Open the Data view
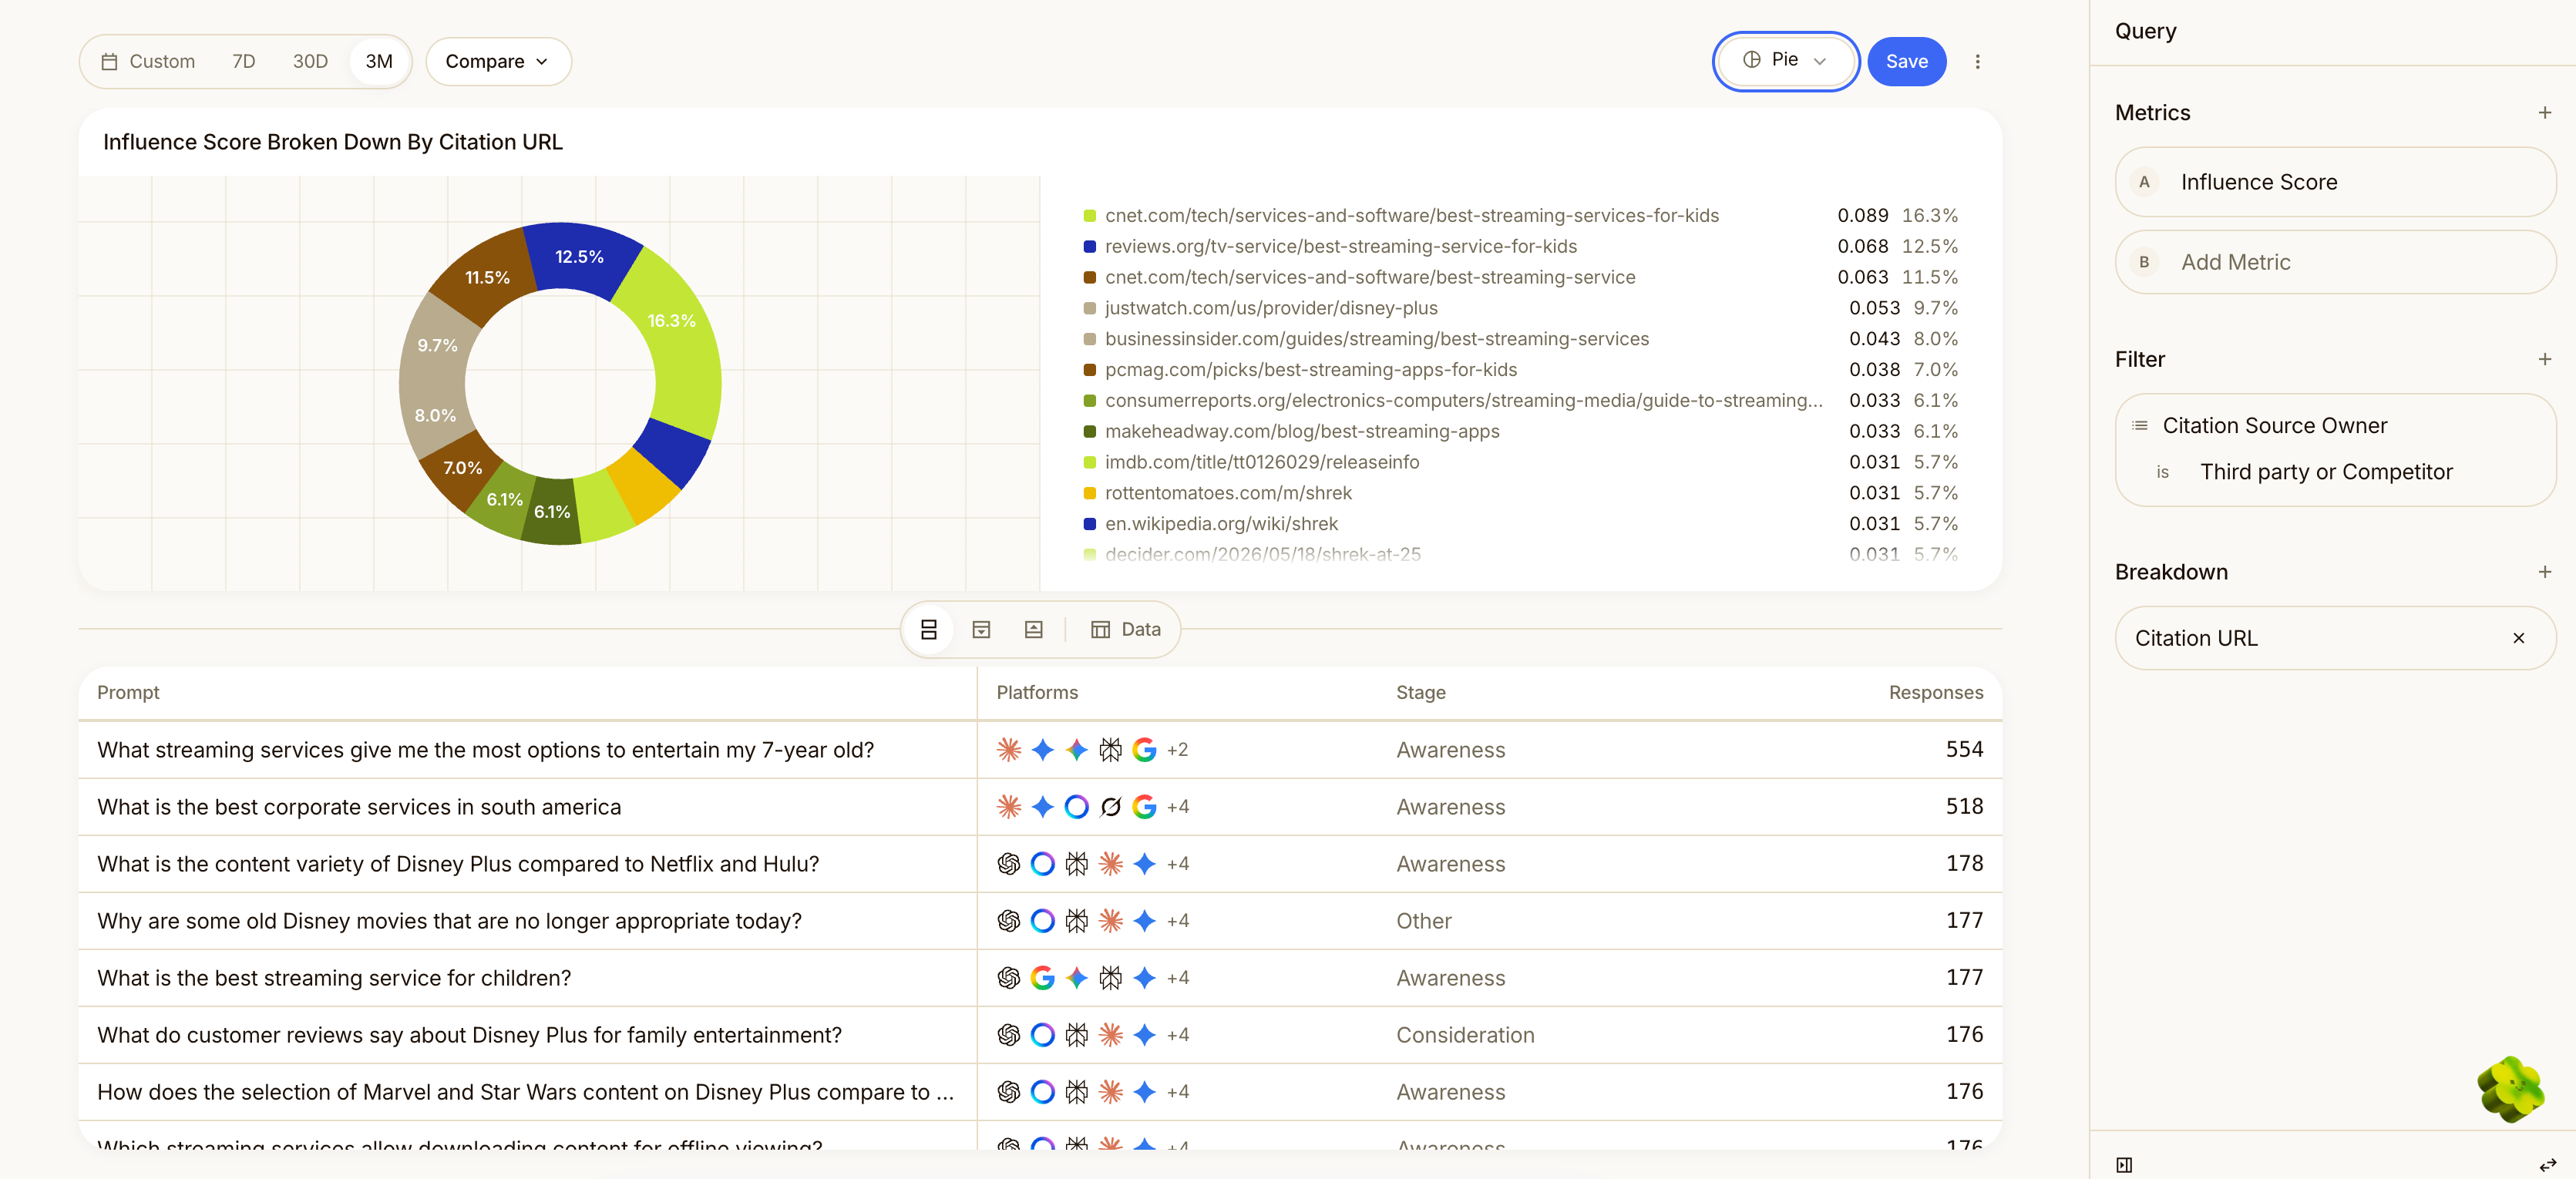The height and width of the screenshot is (1179, 2576). click(x=1126, y=629)
